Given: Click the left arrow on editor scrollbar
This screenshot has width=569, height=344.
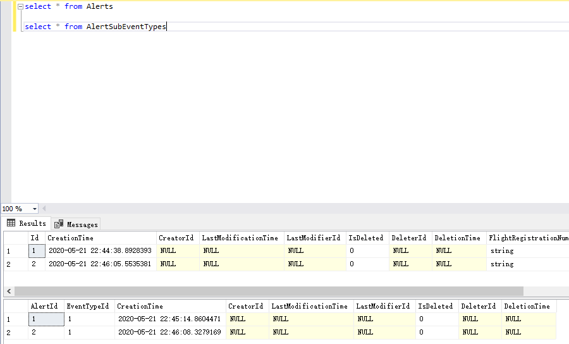Looking at the screenshot, I should pyautogui.click(x=44, y=209).
